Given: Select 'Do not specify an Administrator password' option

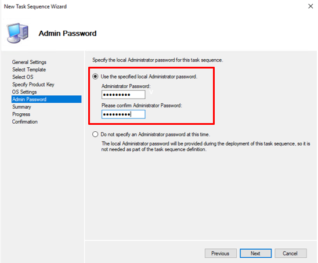Looking at the screenshot, I should click(x=95, y=134).
